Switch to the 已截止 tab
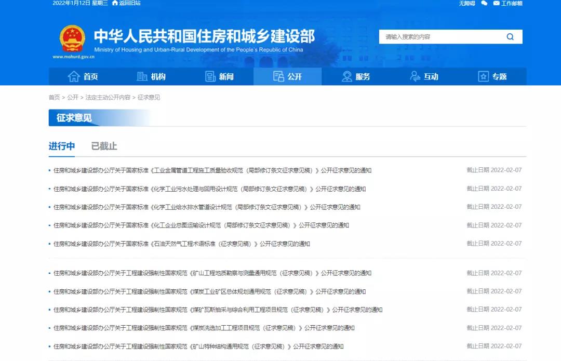This screenshot has width=561, height=361. pyautogui.click(x=104, y=146)
